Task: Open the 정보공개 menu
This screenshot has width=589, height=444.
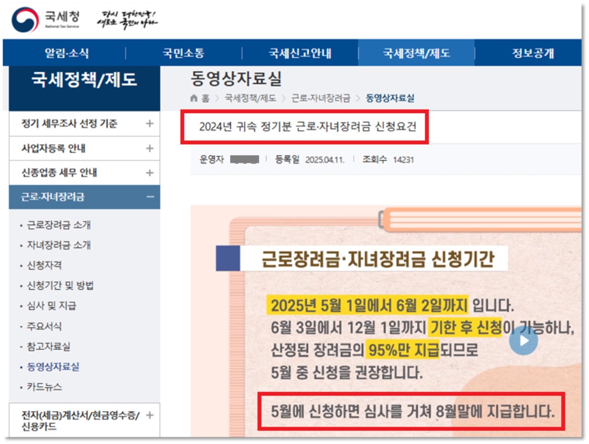Action: pyautogui.click(x=533, y=53)
